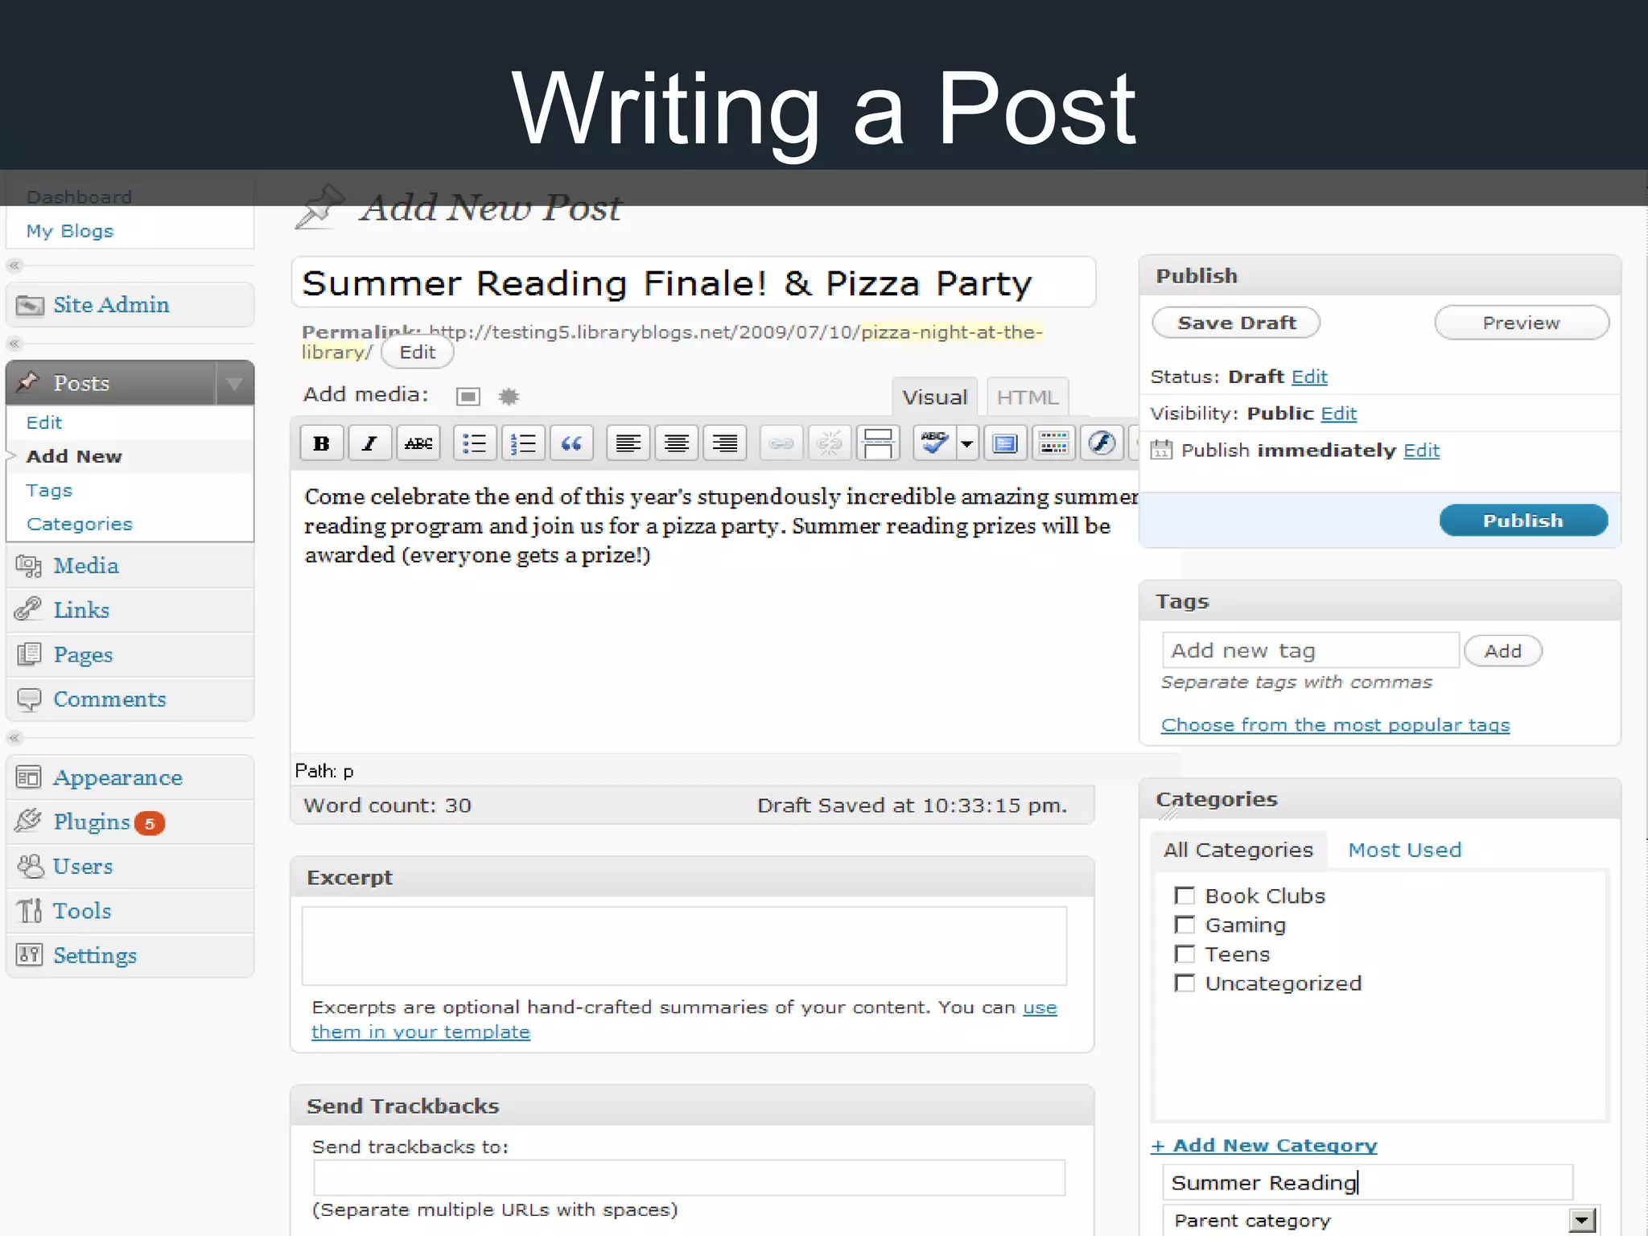This screenshot has height=1236, width=1648.
Task: Click the Add new tag field
Action: 1311,650
